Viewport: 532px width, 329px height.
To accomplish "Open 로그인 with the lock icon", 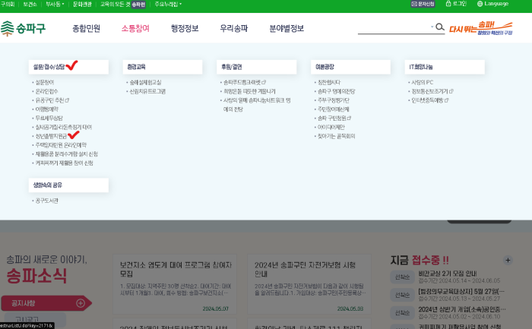I will tap(456, 4).
